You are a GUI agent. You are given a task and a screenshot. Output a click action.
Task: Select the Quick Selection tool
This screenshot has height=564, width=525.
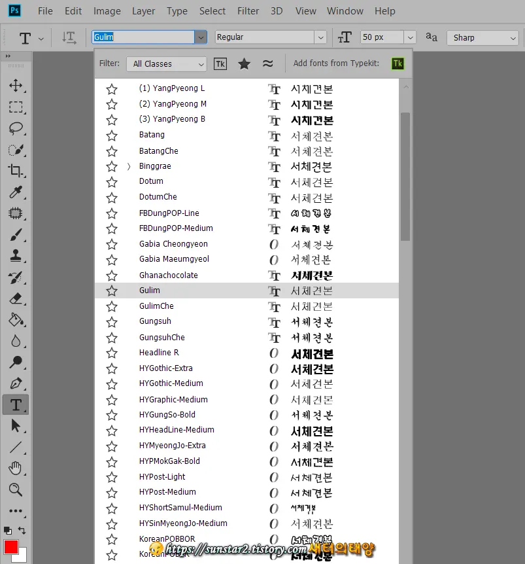coord(16,150)
